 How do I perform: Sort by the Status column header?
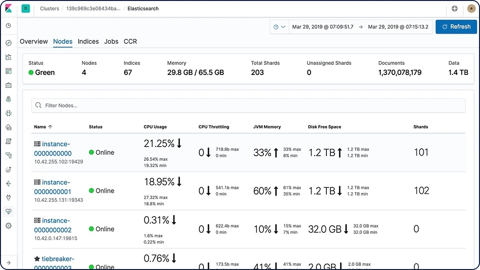(96, 127)
